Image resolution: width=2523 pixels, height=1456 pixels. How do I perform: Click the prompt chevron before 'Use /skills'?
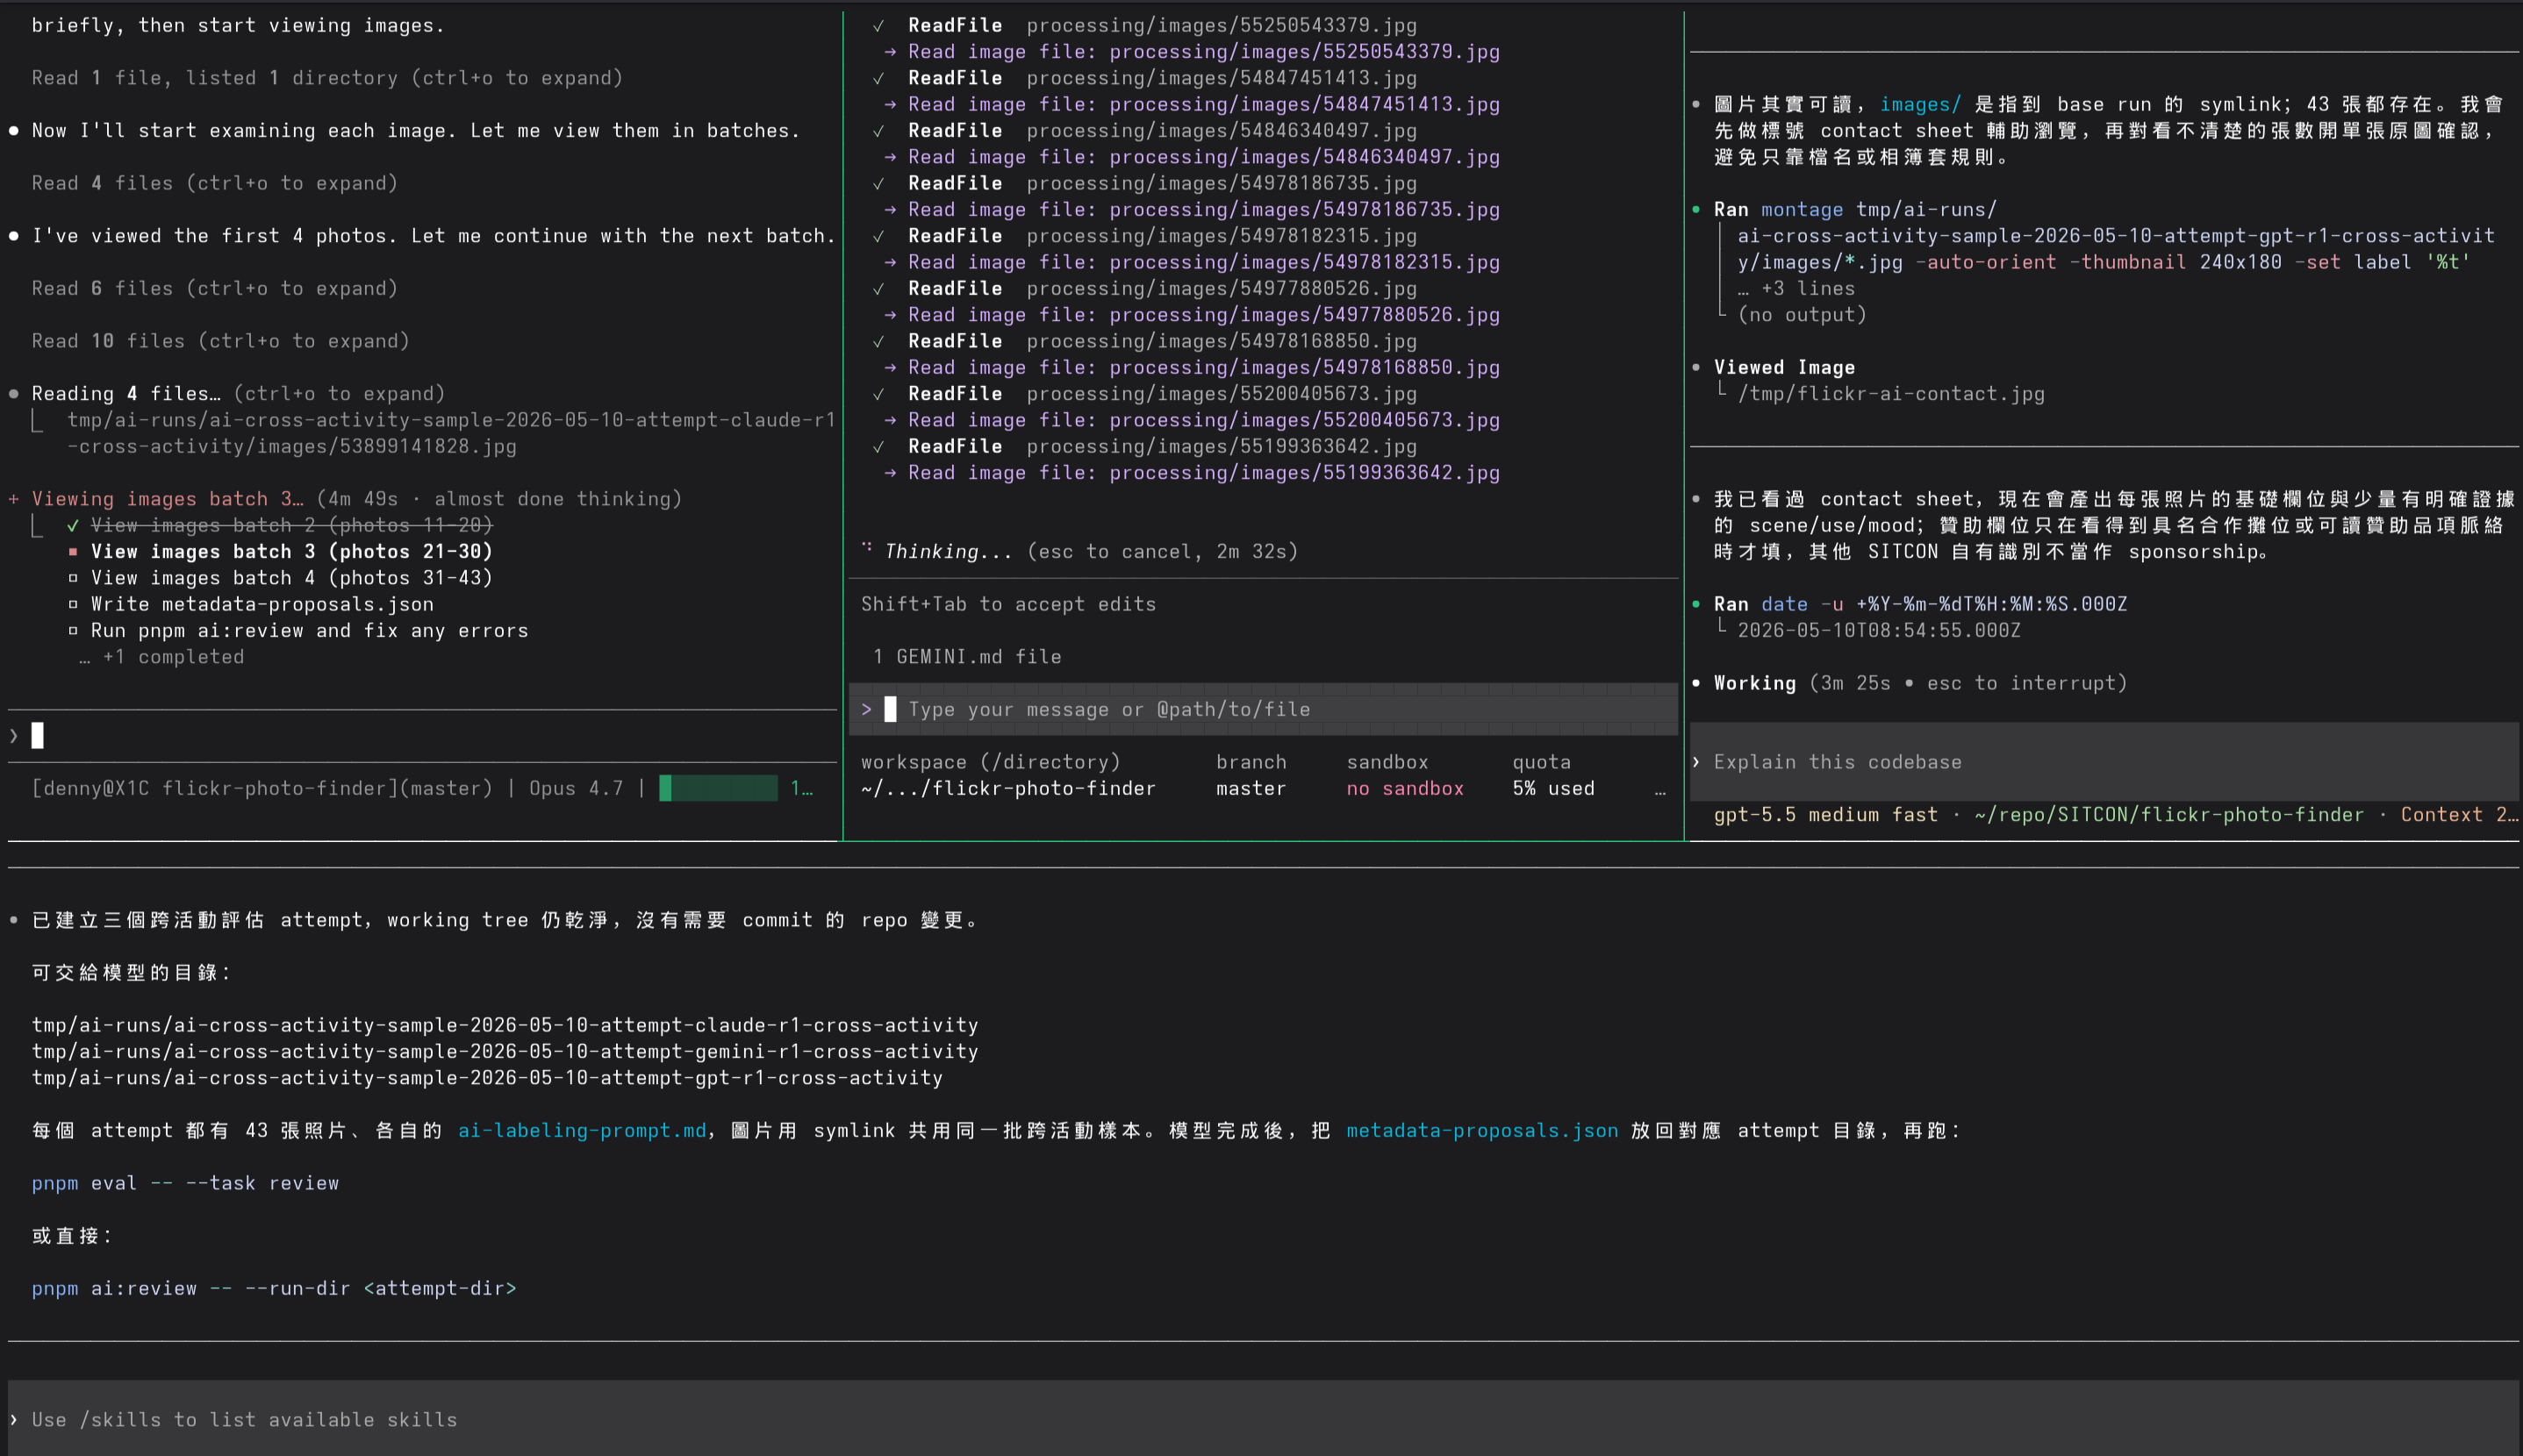(14, 1420)
